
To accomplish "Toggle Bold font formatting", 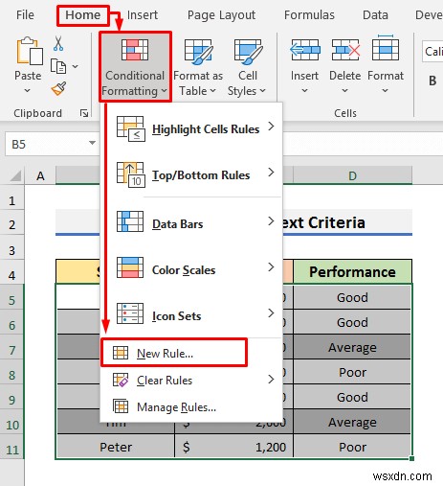I will [x=432, y=81].
